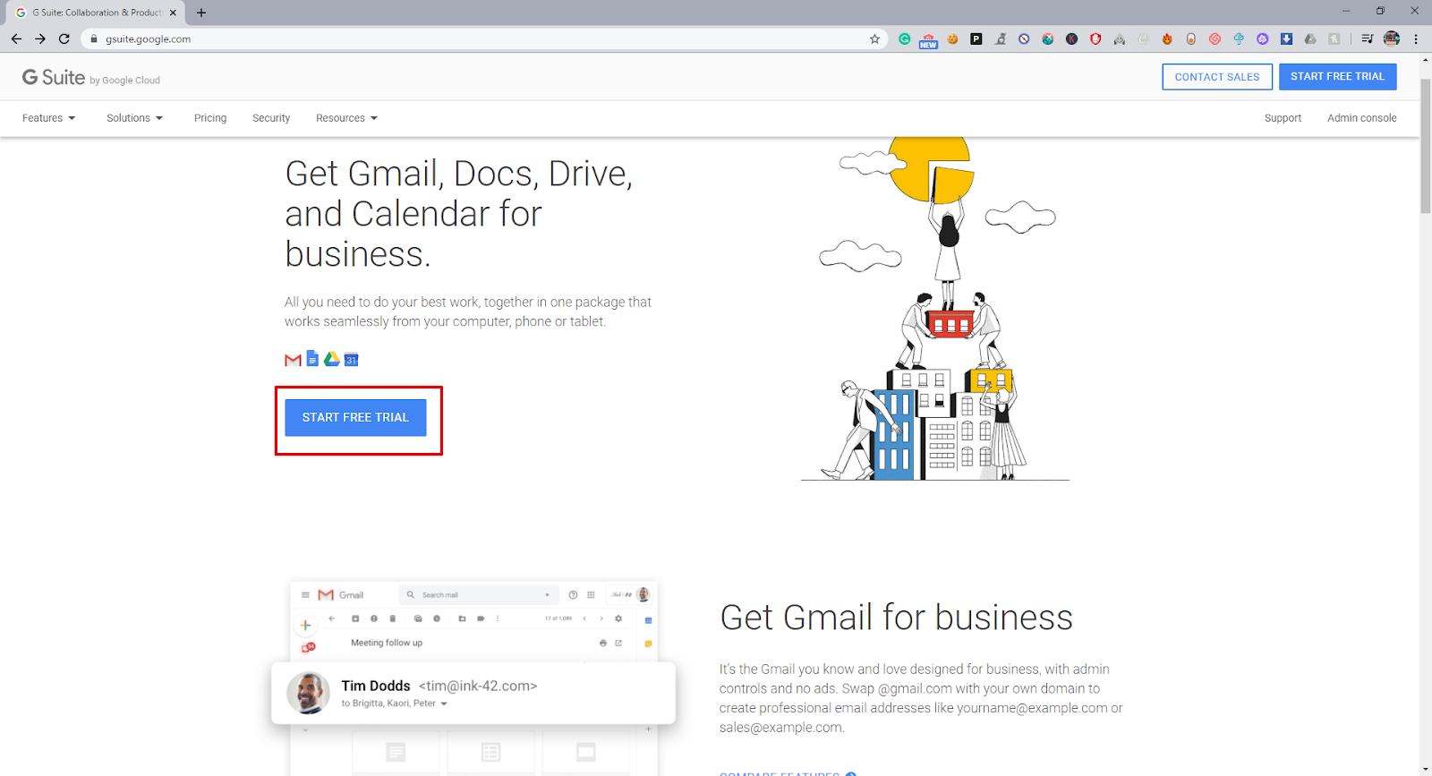Click the Contact Sales button
Screen dimensions: 1432x776
point(1216,77)
